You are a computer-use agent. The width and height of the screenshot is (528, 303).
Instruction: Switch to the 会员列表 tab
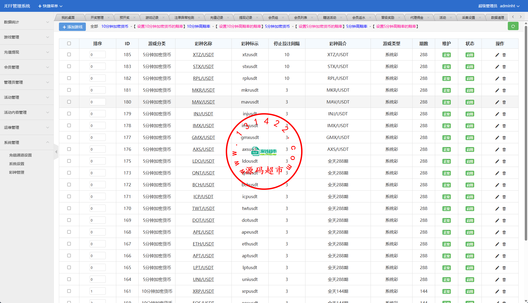[x=300, y=18]
